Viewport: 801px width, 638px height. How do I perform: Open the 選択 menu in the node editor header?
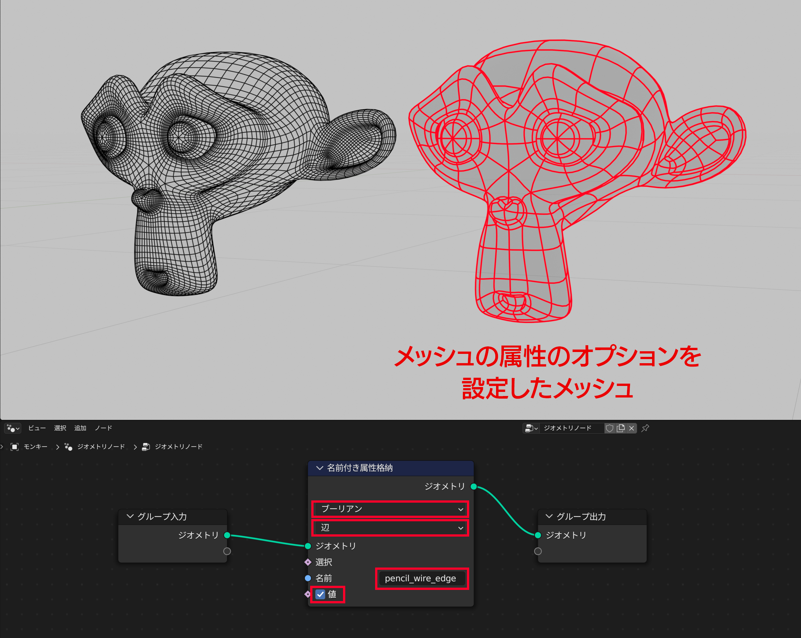pos(60,428)
